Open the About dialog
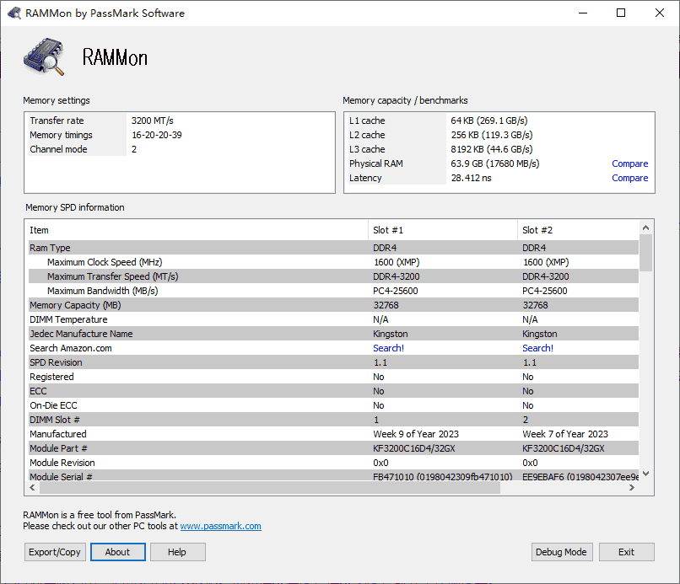The image size is (680, 584). pos(117,552)
